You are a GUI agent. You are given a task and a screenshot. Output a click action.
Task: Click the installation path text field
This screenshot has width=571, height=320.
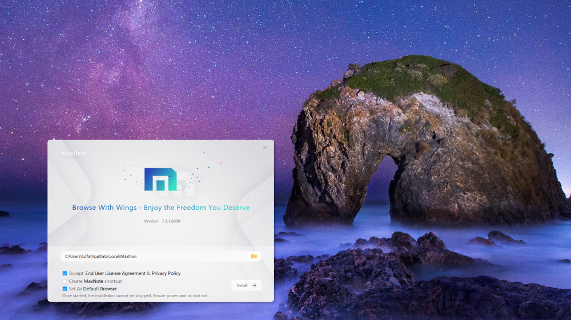pyautogui.click(x=154, y=257)
